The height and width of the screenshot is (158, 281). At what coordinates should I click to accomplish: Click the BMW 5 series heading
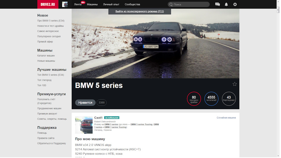(x=99, y=85)
